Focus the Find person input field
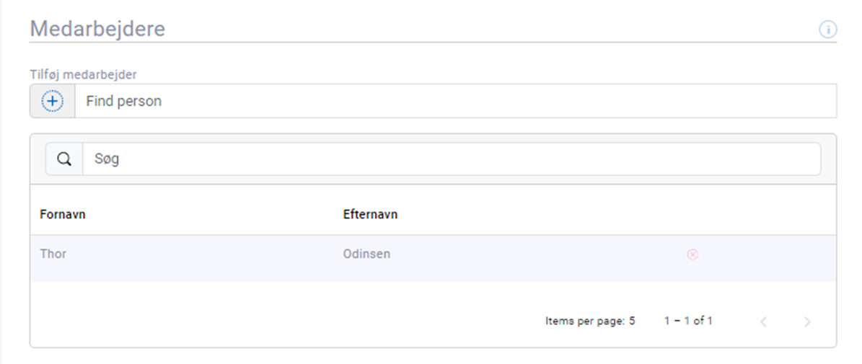Screen dimensions: 862x364 [454, 102]
